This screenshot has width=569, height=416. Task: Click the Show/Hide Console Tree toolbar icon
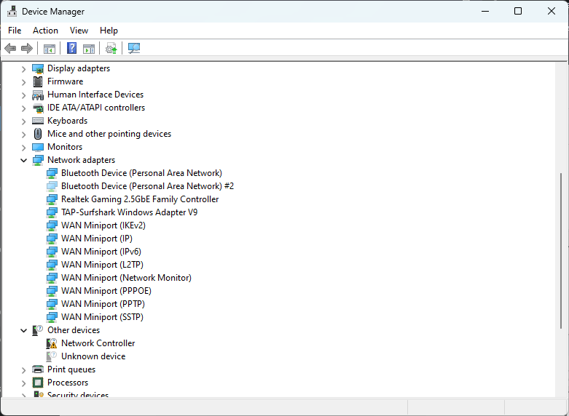coord(50,48)
